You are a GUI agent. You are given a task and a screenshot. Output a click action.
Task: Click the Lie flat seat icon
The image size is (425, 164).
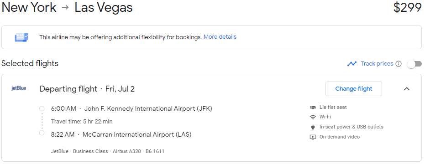point(313,108)
